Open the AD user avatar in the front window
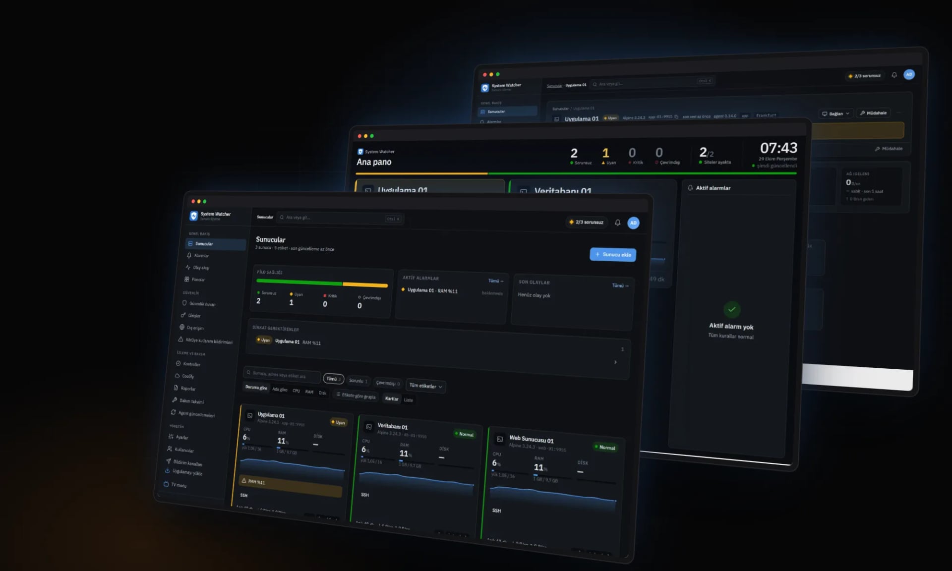Image resolution: width=952 pixels, height=571 pixels. point(633,223)
